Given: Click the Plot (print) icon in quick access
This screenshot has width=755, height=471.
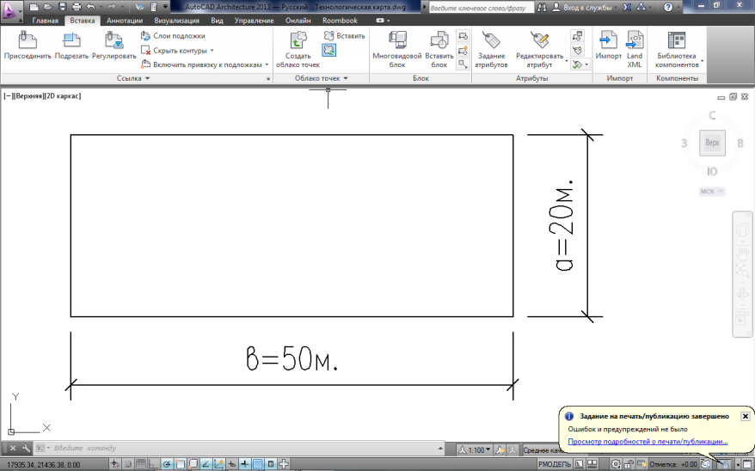Looking at the screenshot, I should click(76, 7).
